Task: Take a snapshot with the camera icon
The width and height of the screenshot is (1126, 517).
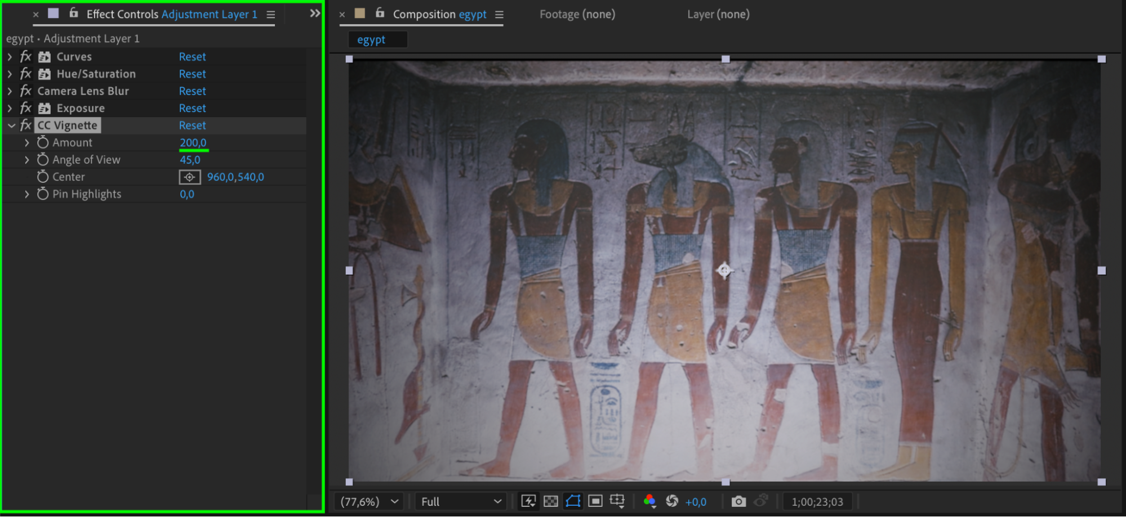Action: coord(738,501)
